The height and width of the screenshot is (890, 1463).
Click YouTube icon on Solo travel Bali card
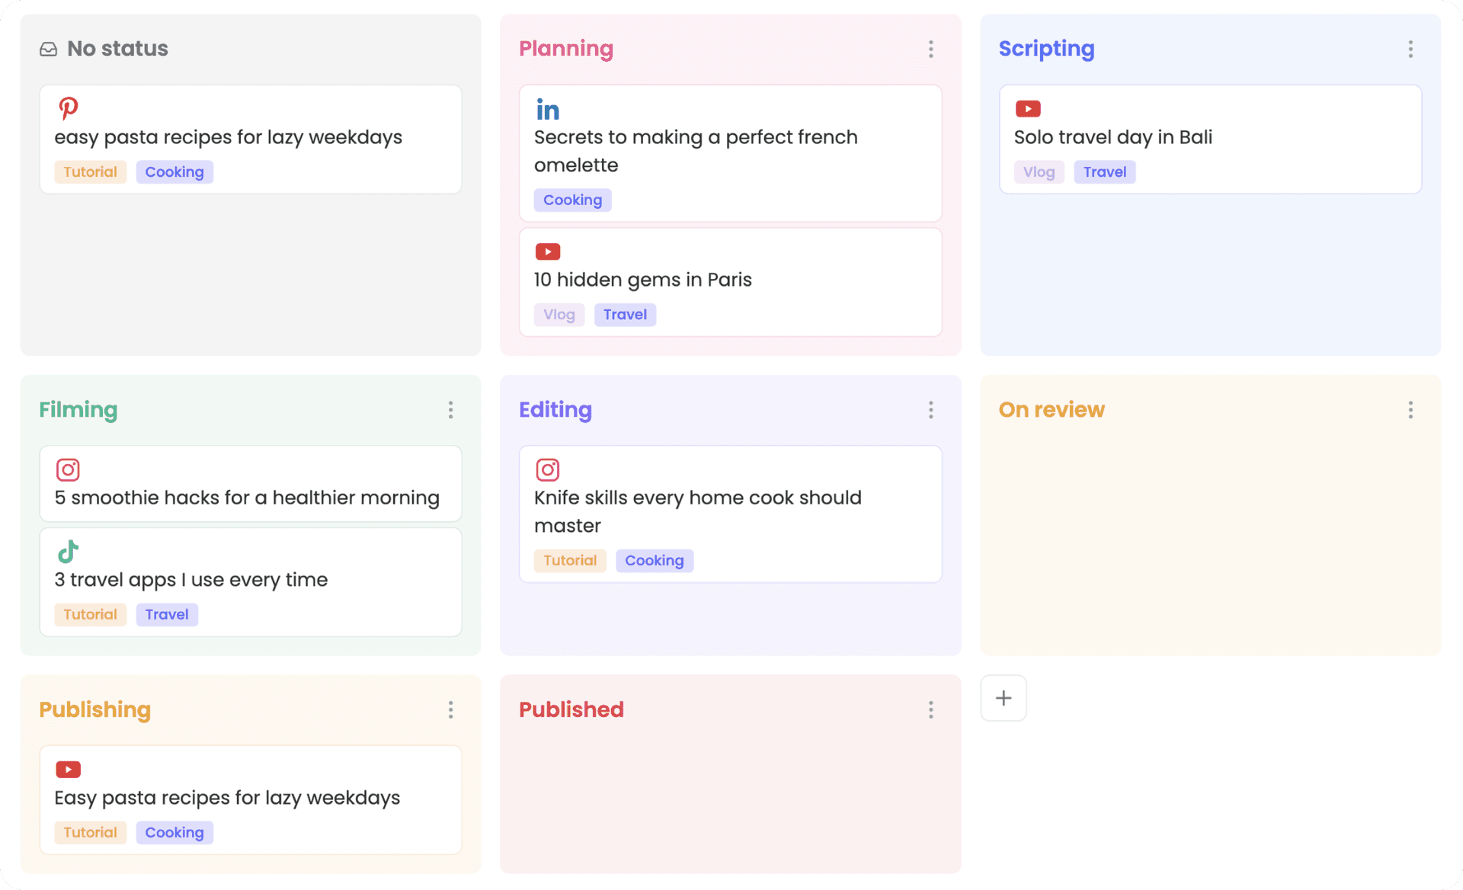[1028, 109]
